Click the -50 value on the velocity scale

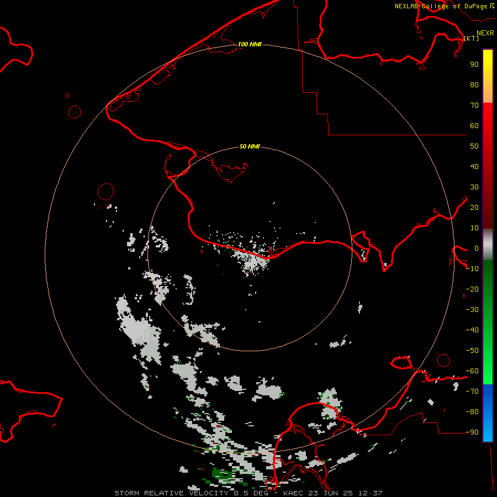472,351
